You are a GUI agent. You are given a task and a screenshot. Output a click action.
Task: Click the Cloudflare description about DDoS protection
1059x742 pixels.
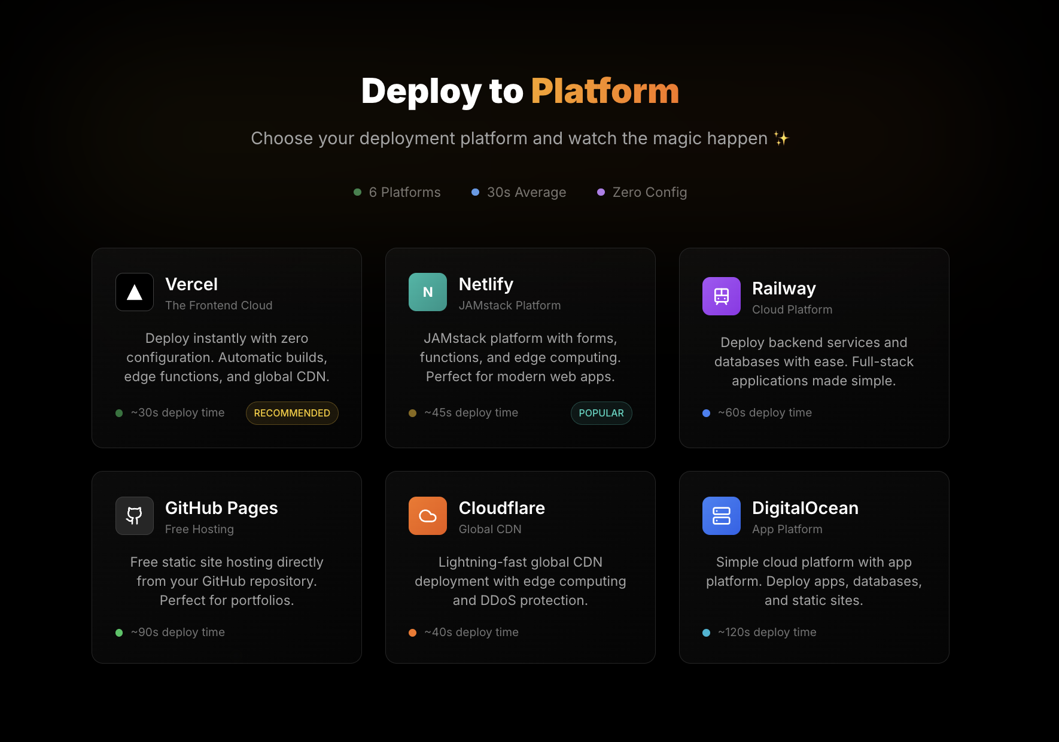pyautogui.click(x=521, y=581)
